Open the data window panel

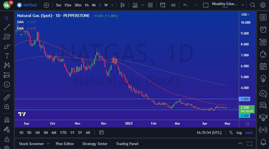[x=263, y=42]
